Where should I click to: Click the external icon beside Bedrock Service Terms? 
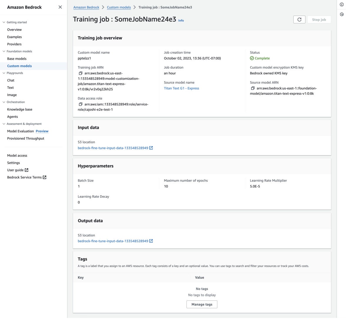click(x=45, y=177)
